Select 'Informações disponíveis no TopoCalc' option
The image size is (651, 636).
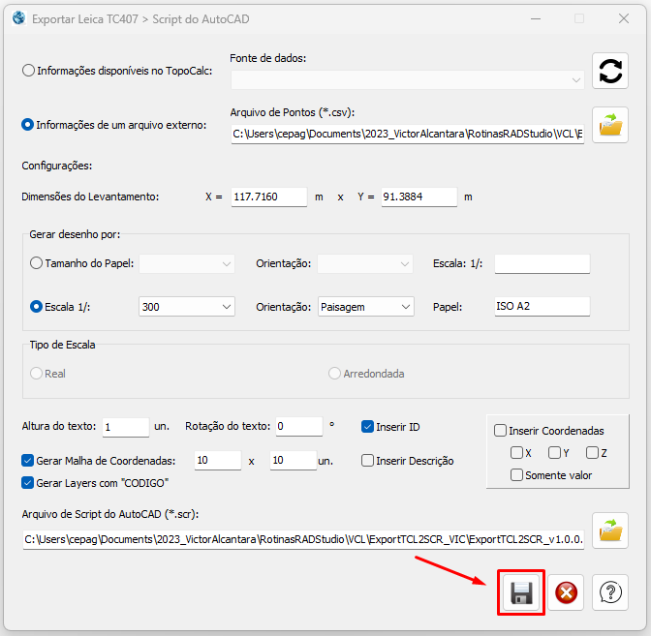click(29, 71)
